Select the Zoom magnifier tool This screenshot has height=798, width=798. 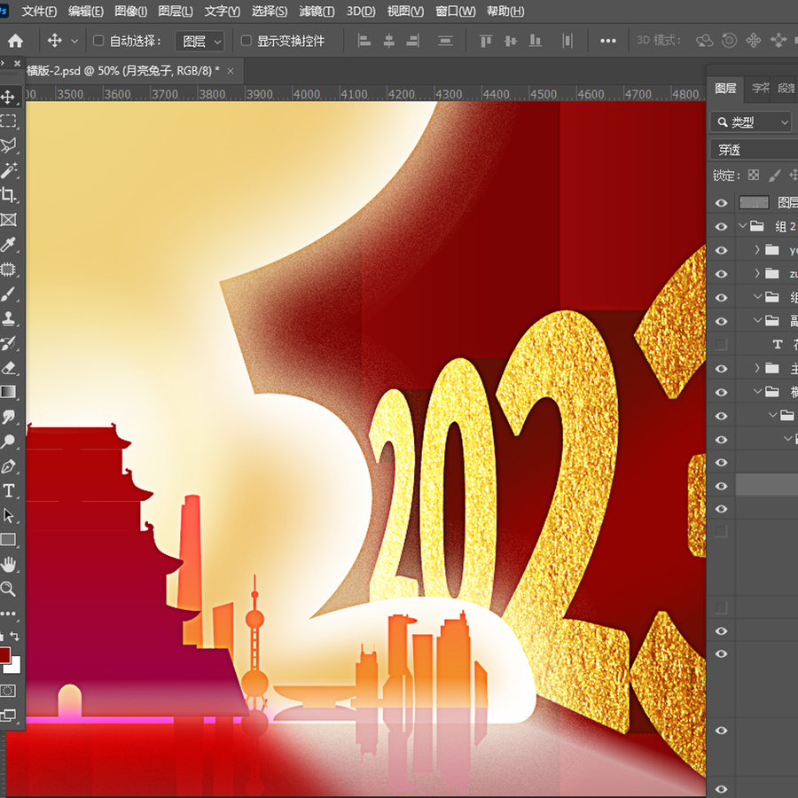[8, 590]
